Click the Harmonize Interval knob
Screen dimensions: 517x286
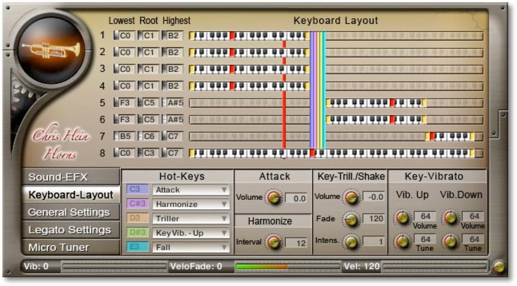coord(274,242)
